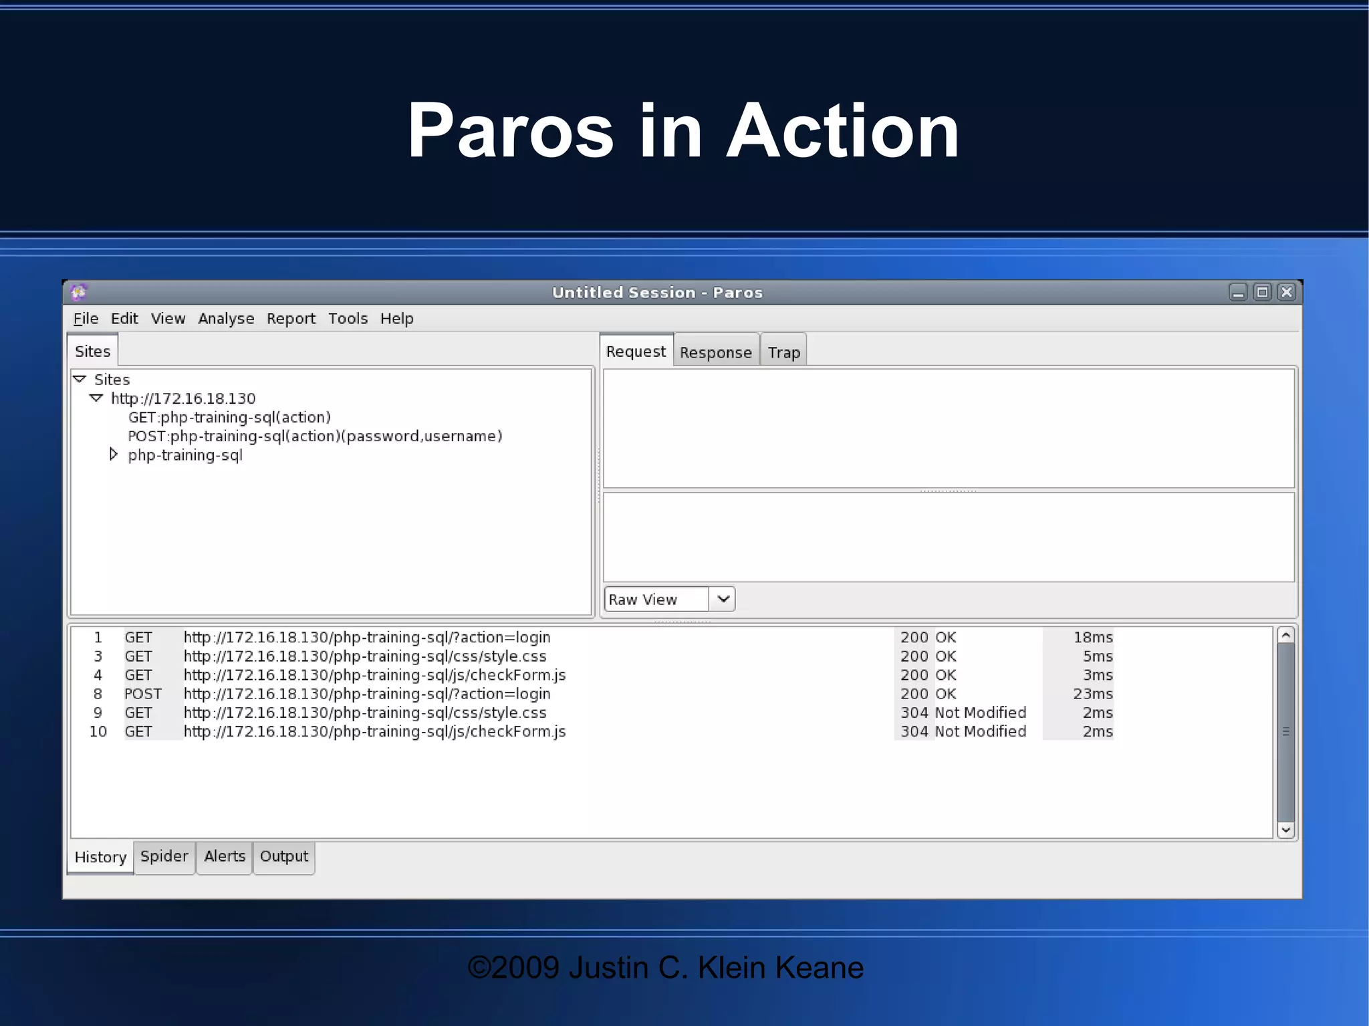This screenshot has height=1026, width=1369.
Task: Select POST:php-training-sql(action)(password,username) entry
Action: (x=315, y=436)
